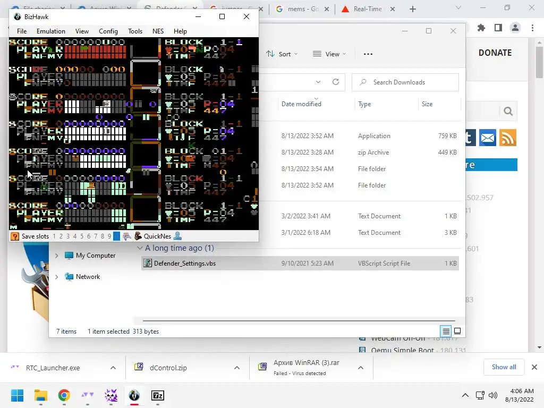This screenshot has height=408, width=544.
Task: Click Show all downloads button
Action: (x=504, y=367)
